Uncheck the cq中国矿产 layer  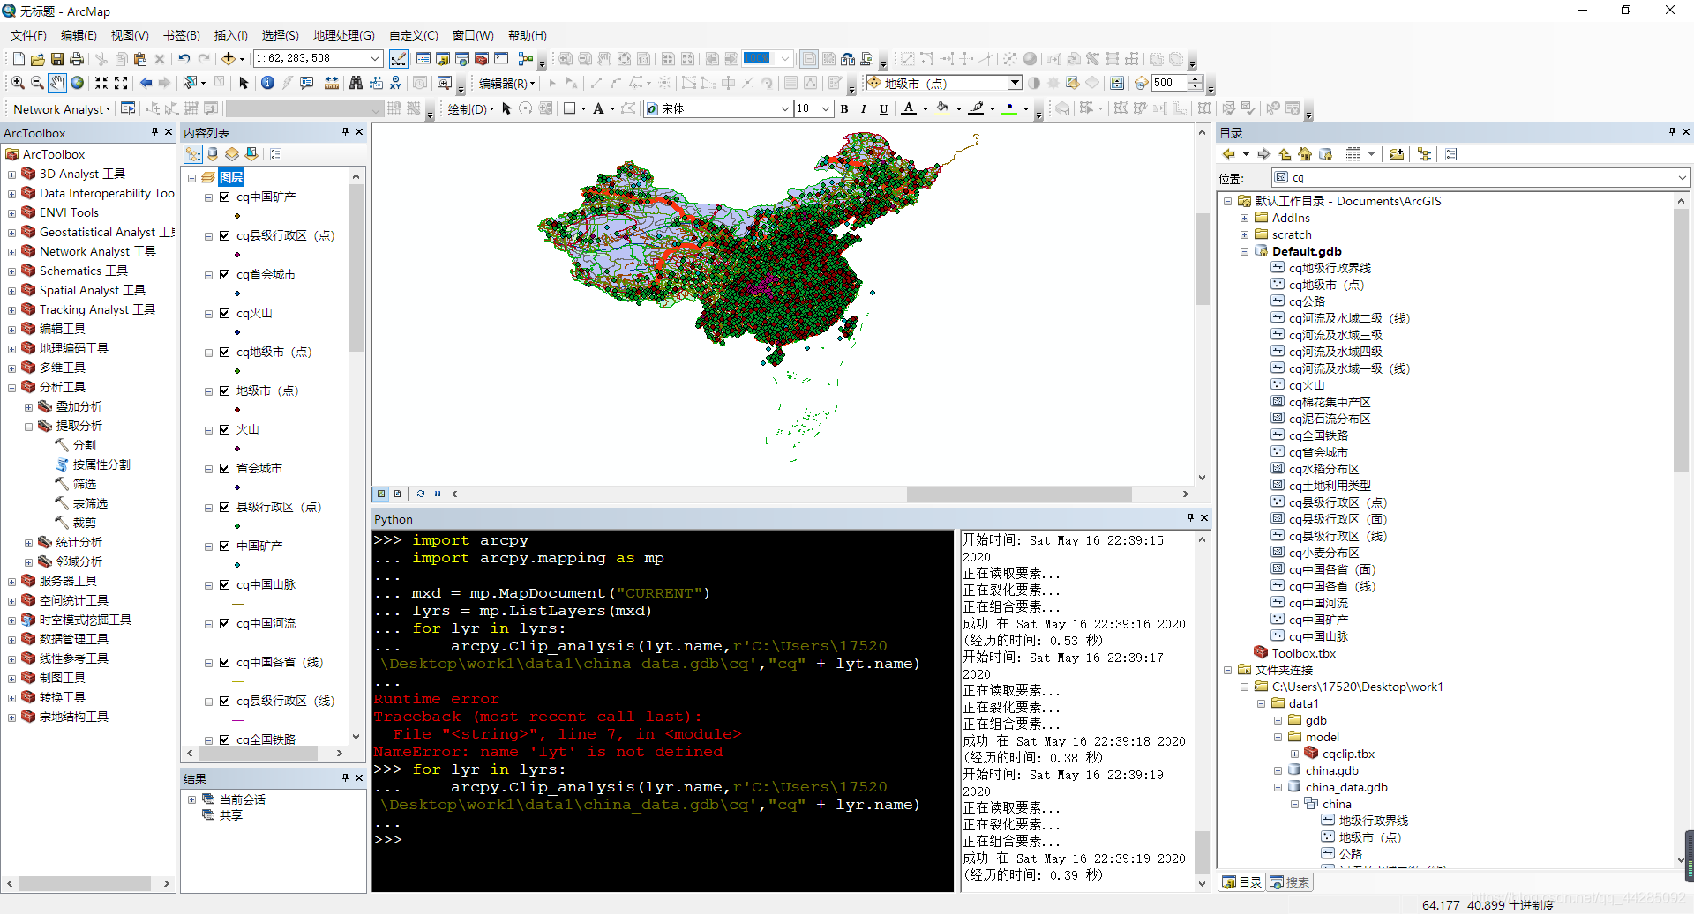[225, 197]
